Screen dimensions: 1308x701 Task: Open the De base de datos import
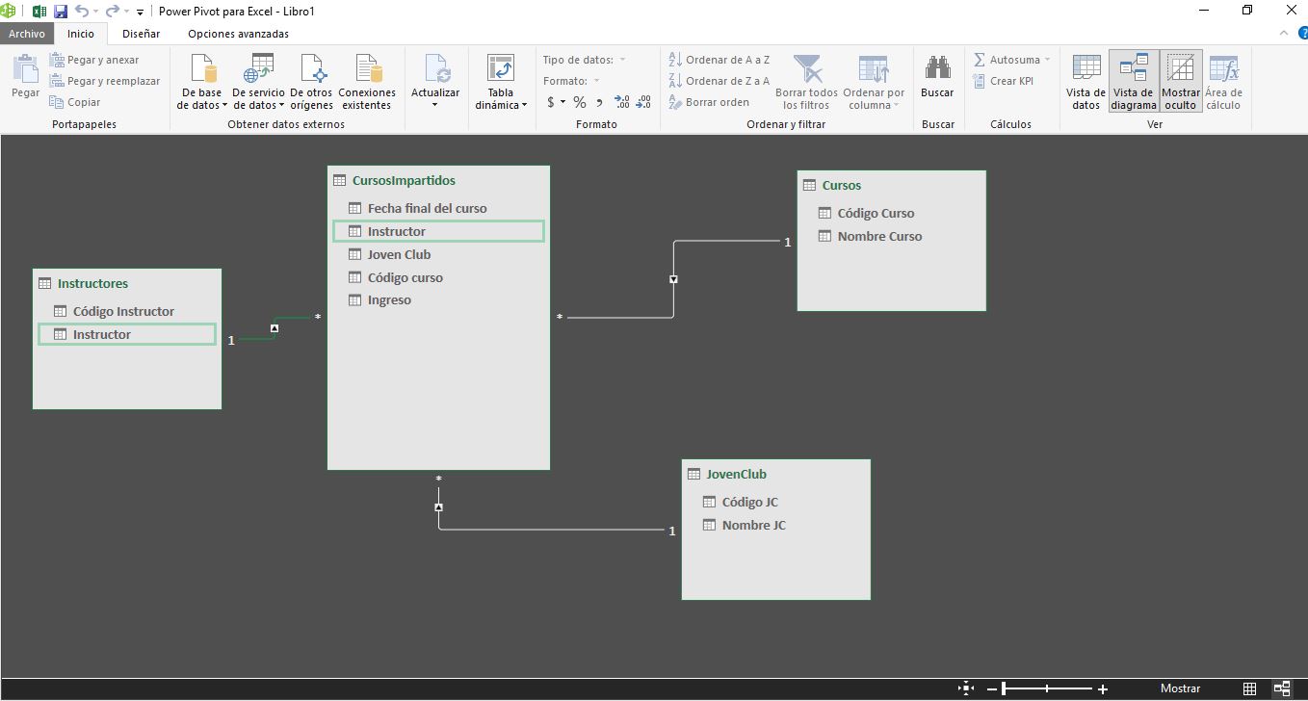[x=202, y=81]
